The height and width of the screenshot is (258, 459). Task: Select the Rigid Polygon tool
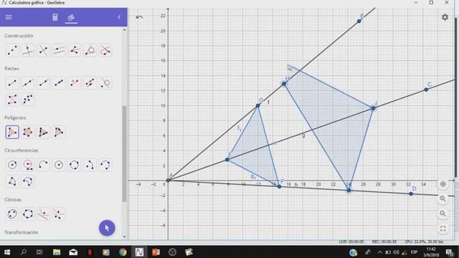coord(59,132)
